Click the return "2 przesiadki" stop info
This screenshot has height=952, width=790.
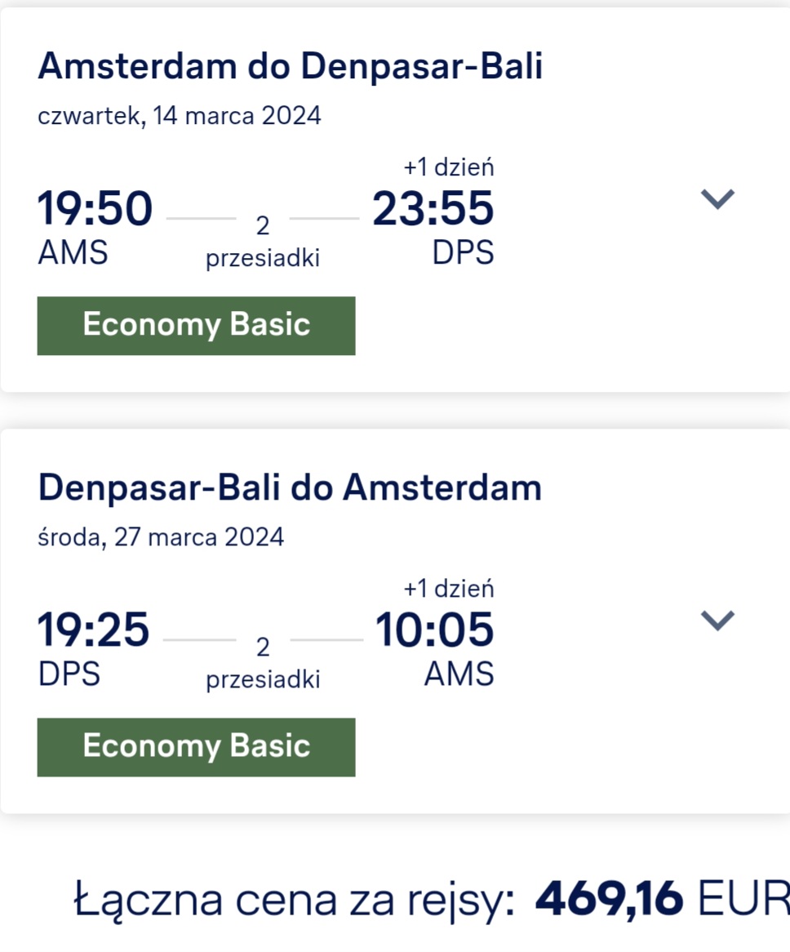pos(263,663)
